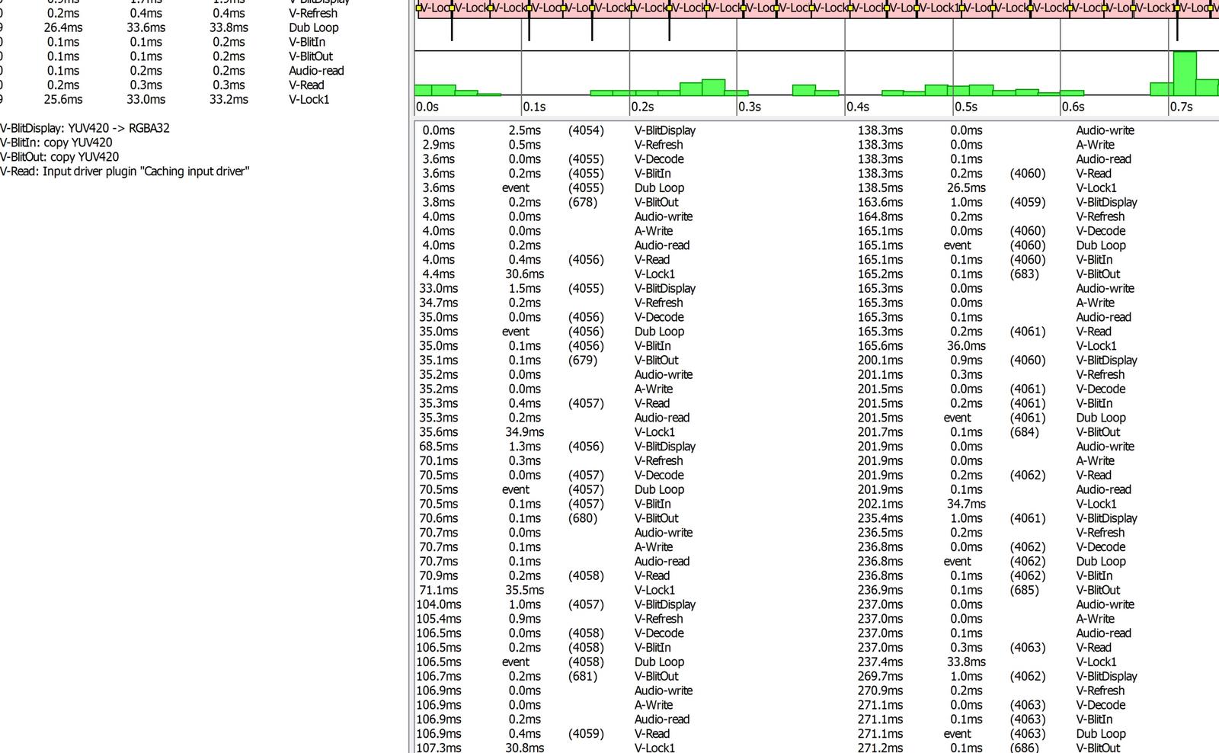Select the 235.4ms V-BlitDisplay event row
The width and height of the screenshot is (1219, 753).
998,518
